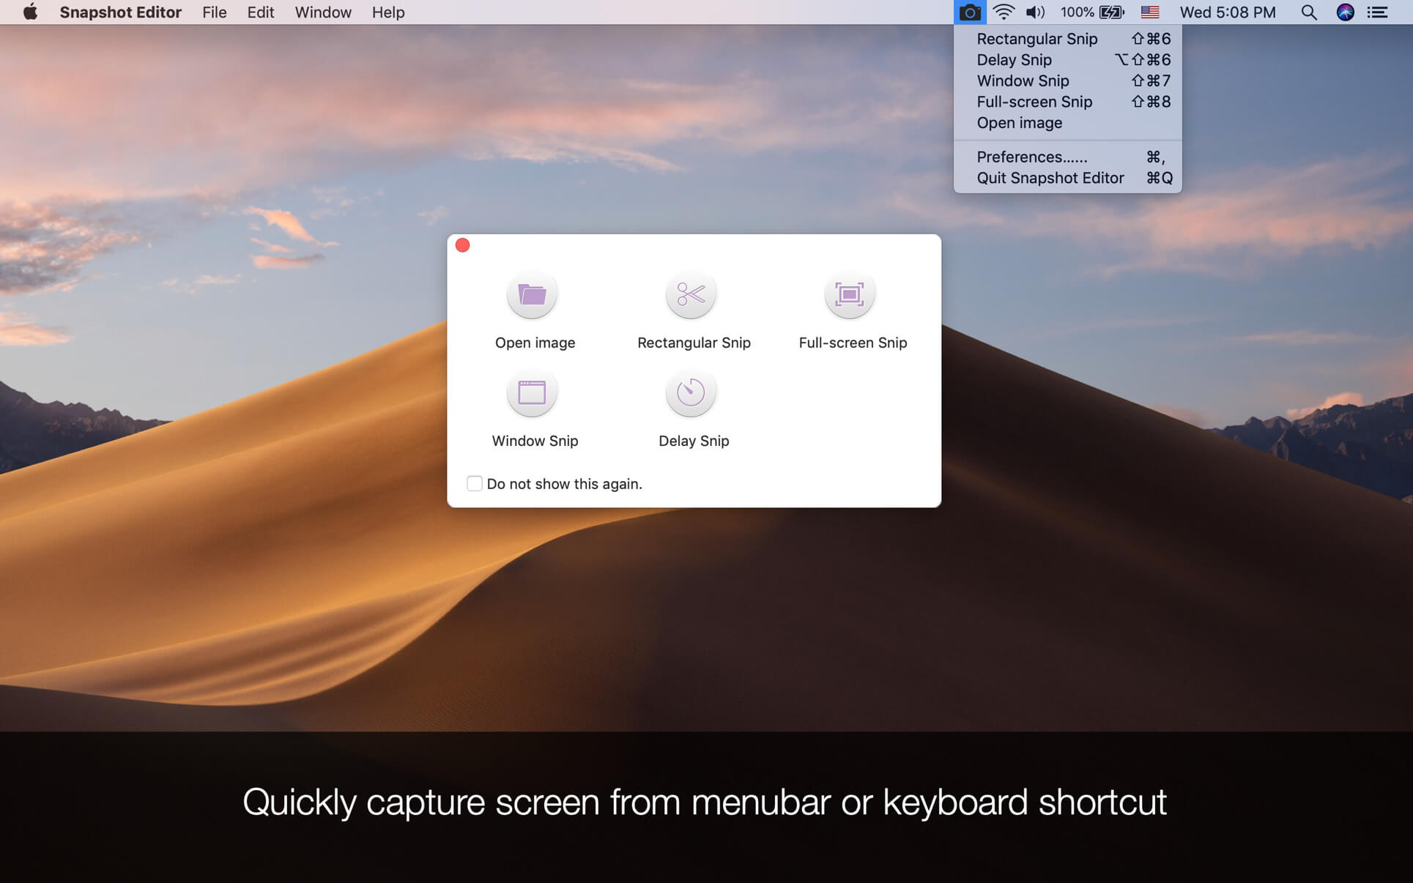Toggle Siri from the menu bar
Screen dimensions: 1413x883
click(x=1346, y=12)
